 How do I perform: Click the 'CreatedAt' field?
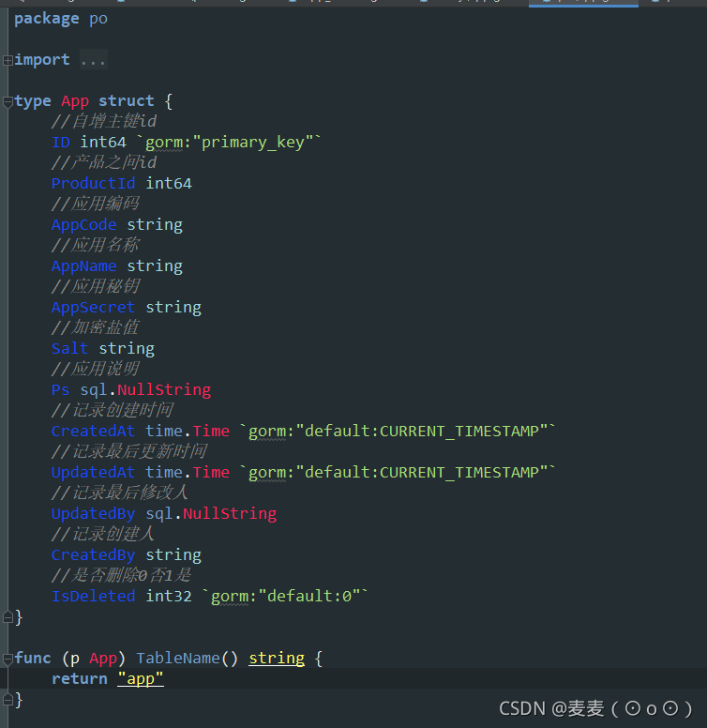click(93, 431)
